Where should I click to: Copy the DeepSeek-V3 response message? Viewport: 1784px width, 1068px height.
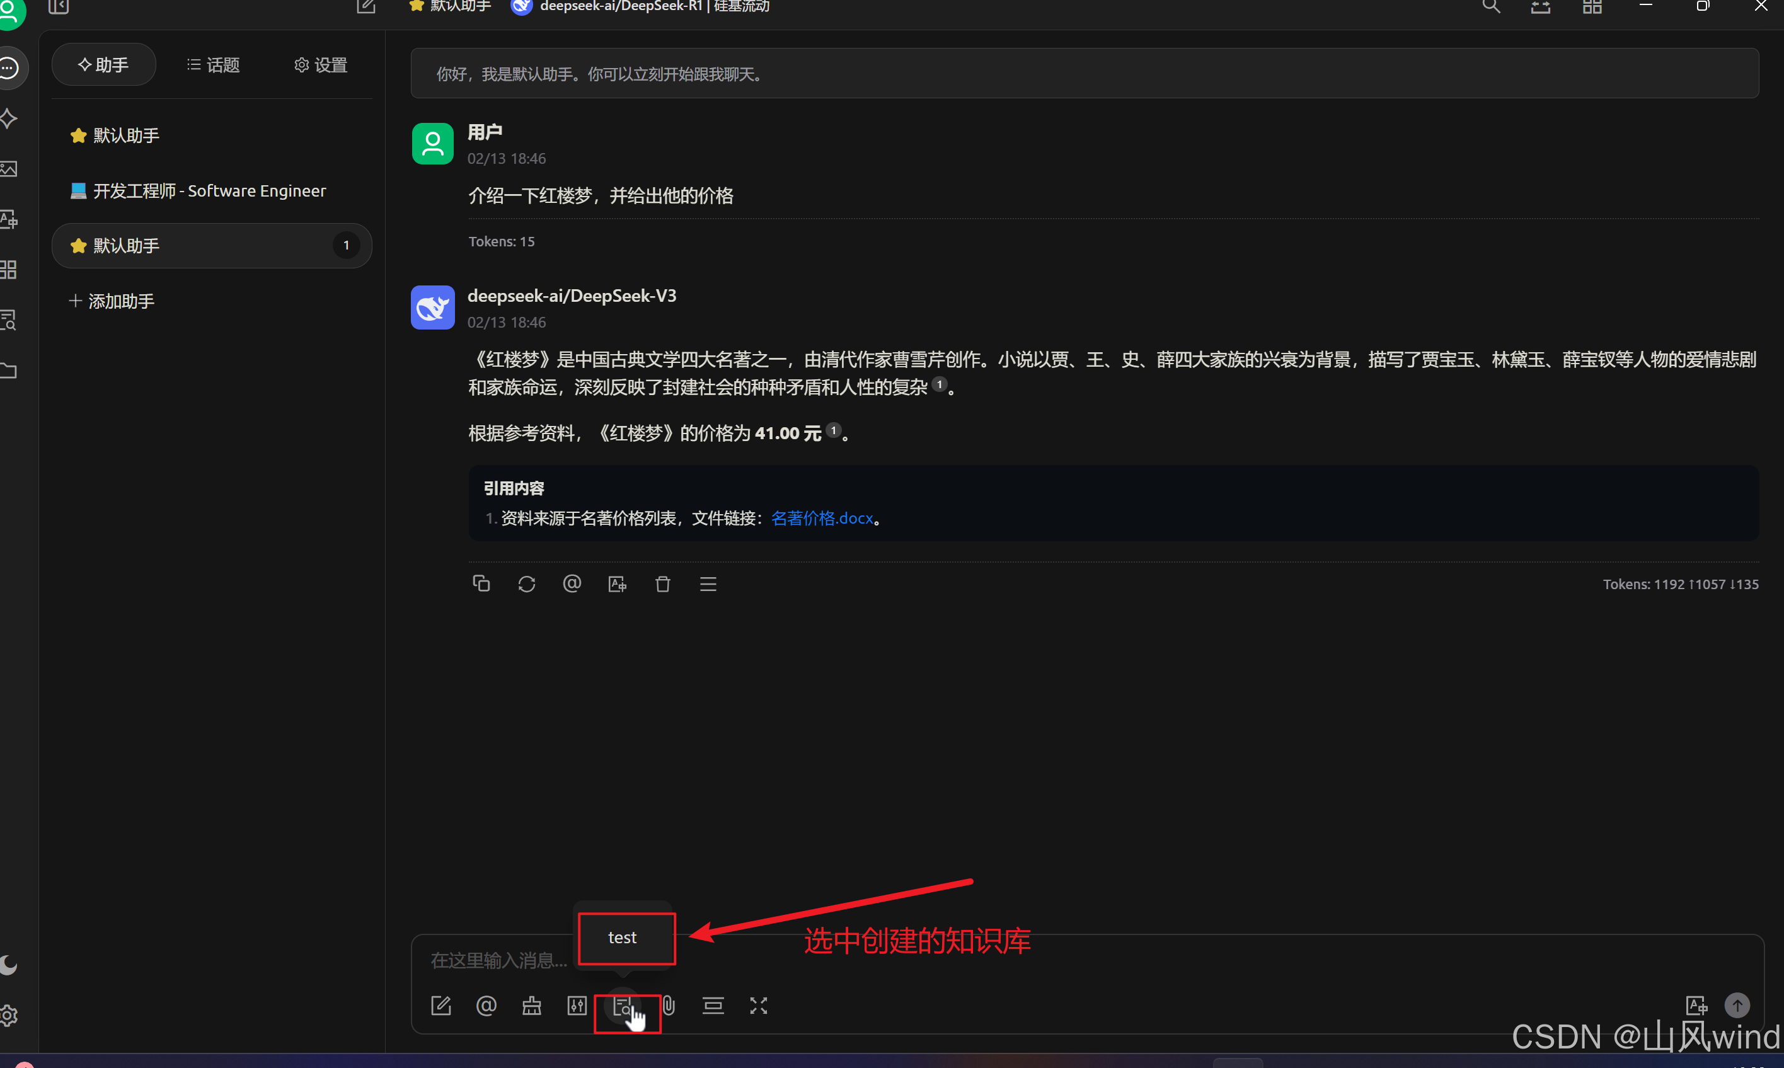pyautogui.click(x=481, y=583)
